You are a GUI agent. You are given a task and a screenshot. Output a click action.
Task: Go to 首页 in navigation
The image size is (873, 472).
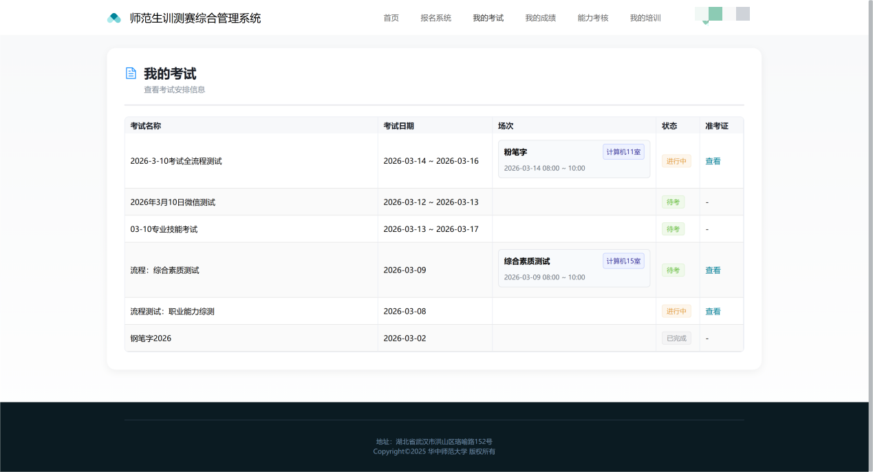(x=391, y=18)
